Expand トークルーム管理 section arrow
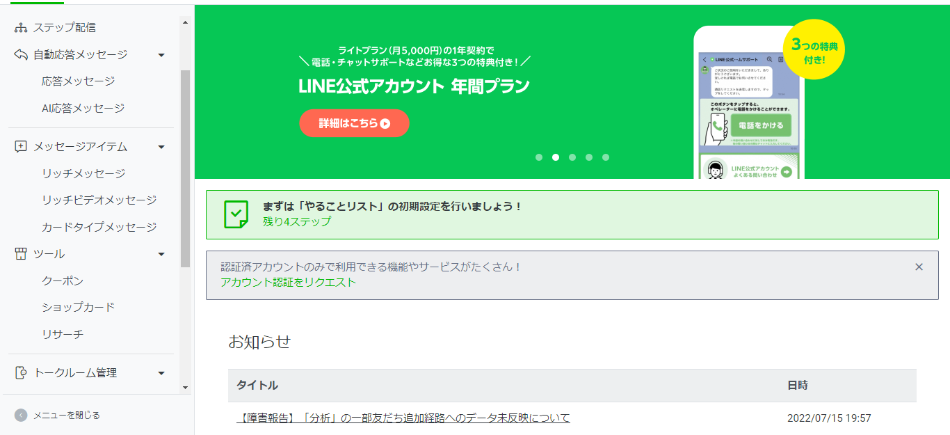 coord(161,374)
